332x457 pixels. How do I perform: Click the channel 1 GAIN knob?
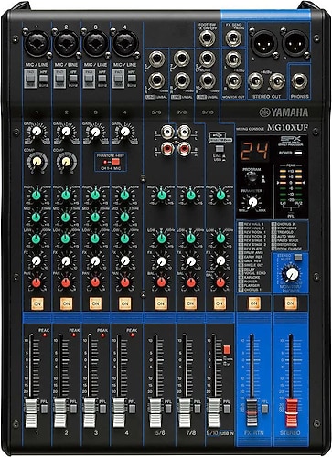37,132
